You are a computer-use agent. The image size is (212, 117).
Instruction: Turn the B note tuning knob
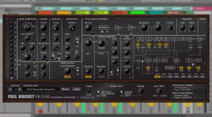pyautogui.click(x=12, y=23)
